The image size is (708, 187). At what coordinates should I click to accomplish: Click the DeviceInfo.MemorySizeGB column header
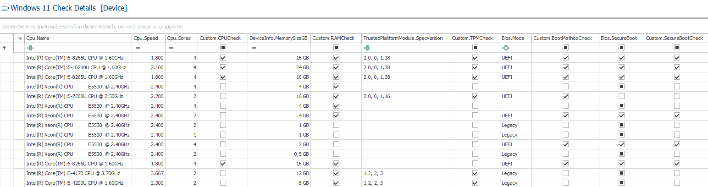[x=279, y=38]
